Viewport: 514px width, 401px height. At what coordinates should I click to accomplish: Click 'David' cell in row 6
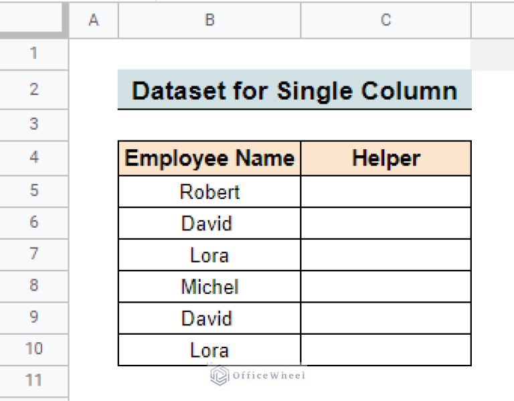209,224
